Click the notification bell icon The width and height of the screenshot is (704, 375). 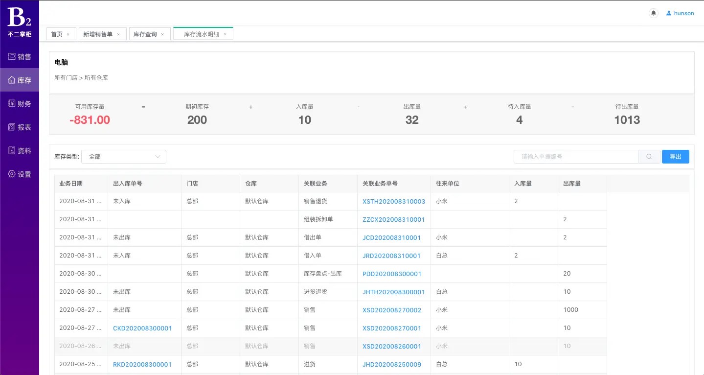pyautogui.click(x=653, y=13)
